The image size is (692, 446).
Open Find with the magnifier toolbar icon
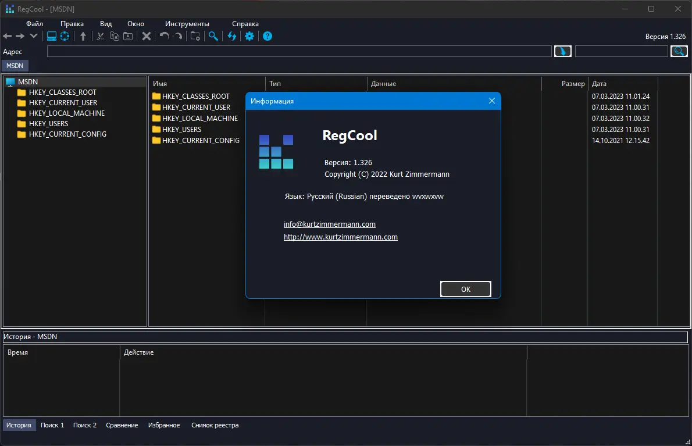pos(213,36)
